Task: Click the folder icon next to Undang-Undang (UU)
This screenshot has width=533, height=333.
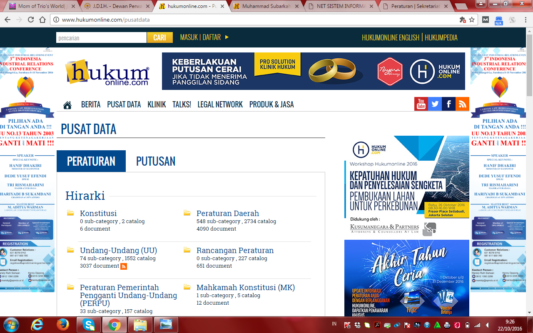Action: (71, 250)
